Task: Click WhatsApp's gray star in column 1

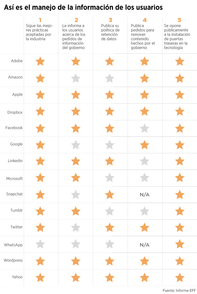Action: [40, 244]
